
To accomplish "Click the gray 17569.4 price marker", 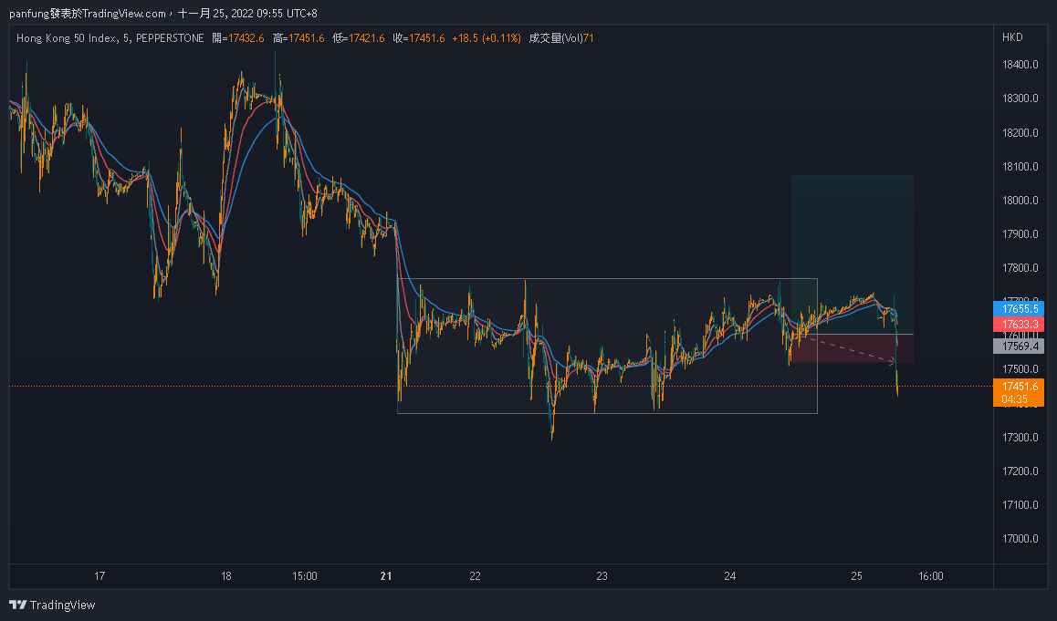I will 1017,347.
